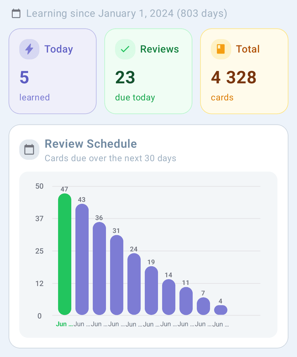Image resolution: width=297 pixels, height=357 pixels.
Task: Click the green checkmark icon on the Reviews card
Action: (x=125, y=49)
